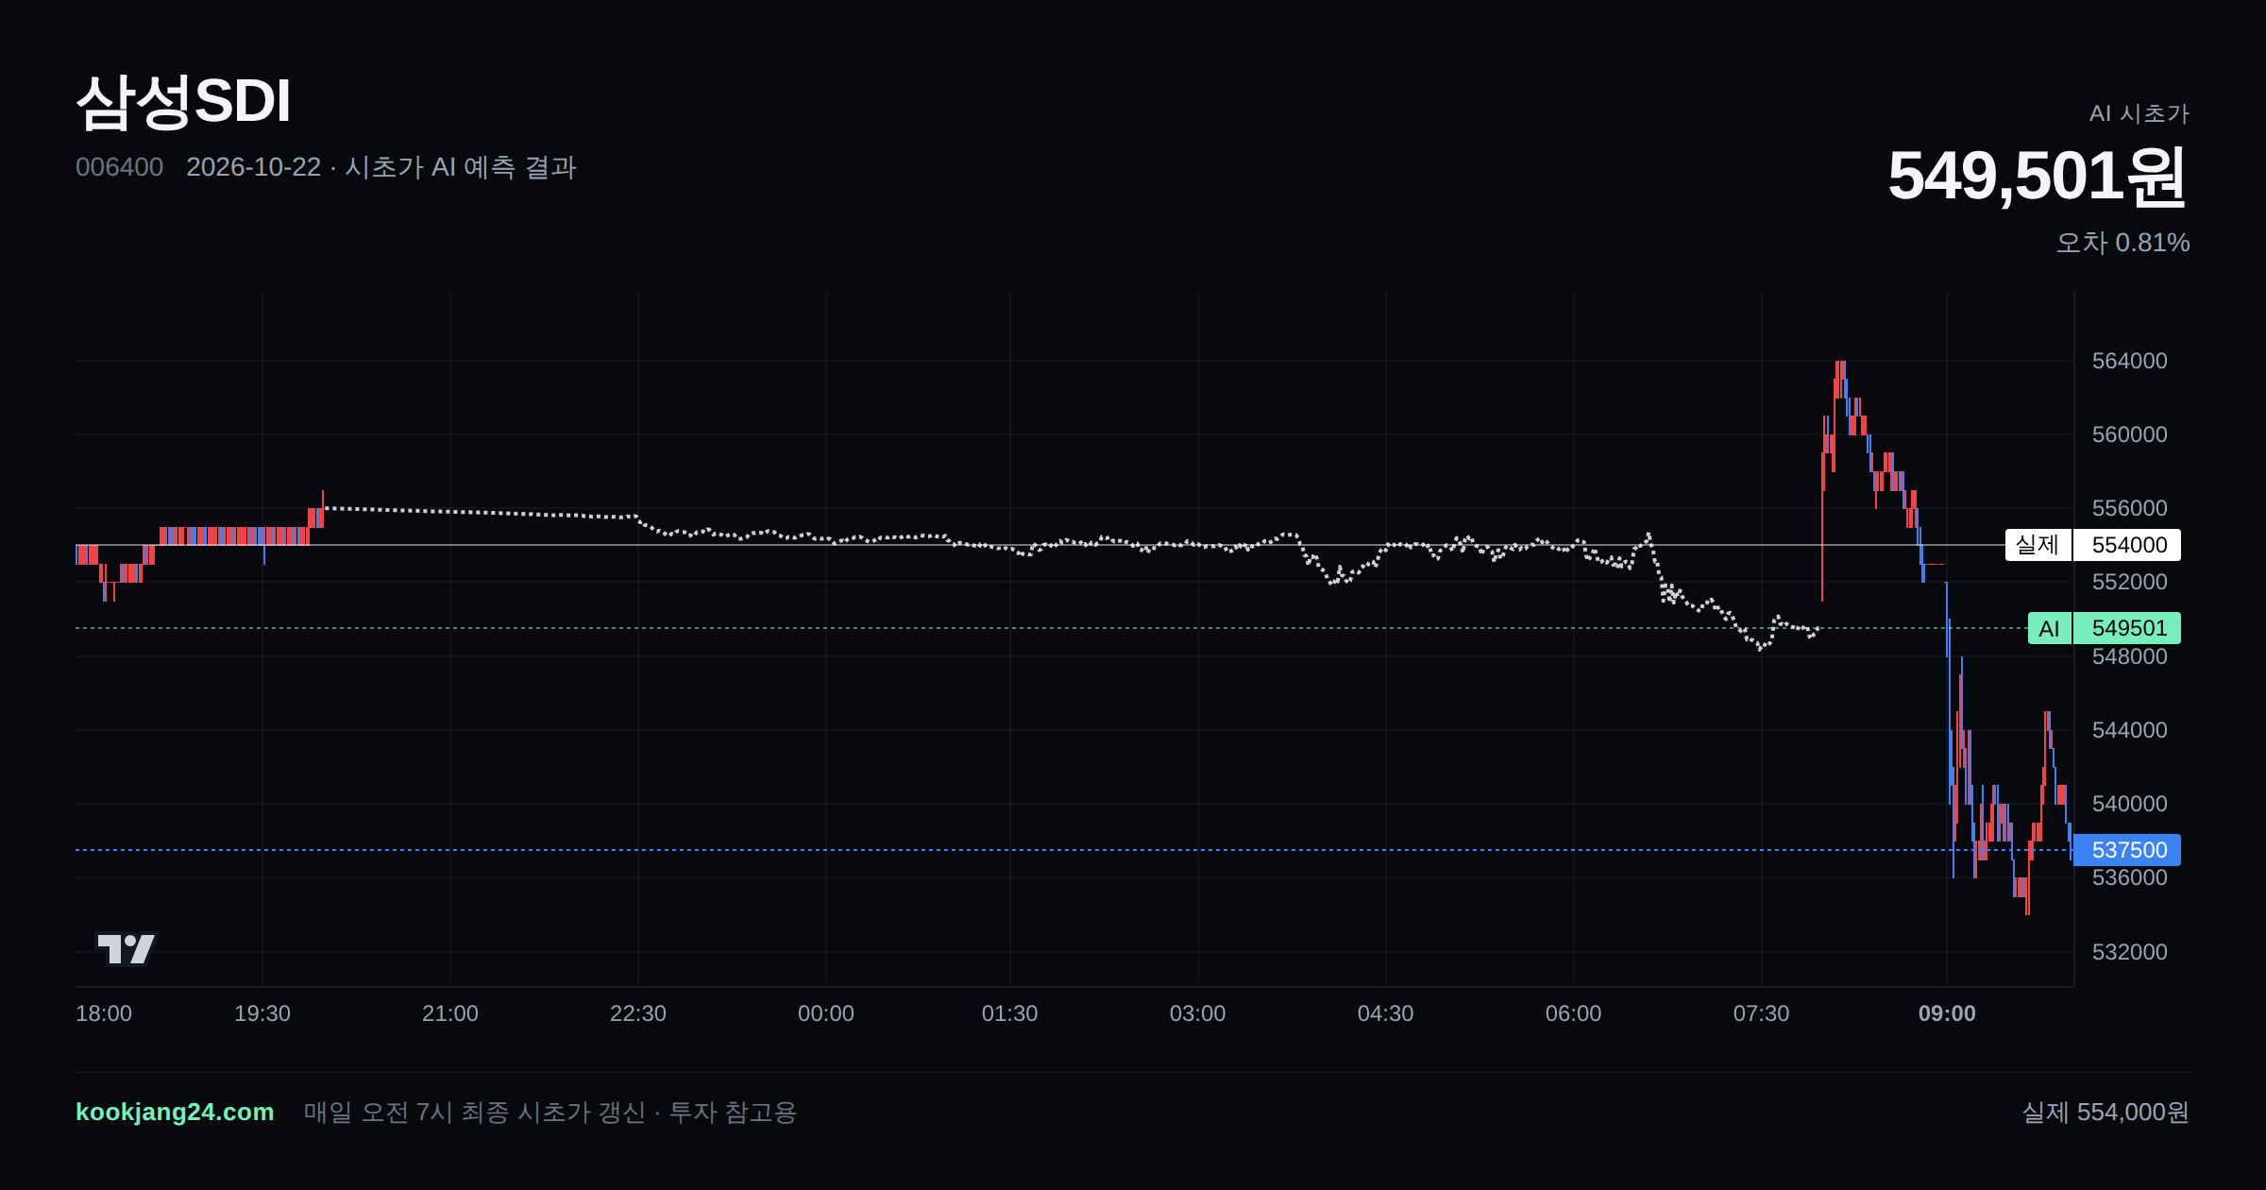Click the 22:30 time axis label
The image size is (2266, 1190).
pos(638,1013)
